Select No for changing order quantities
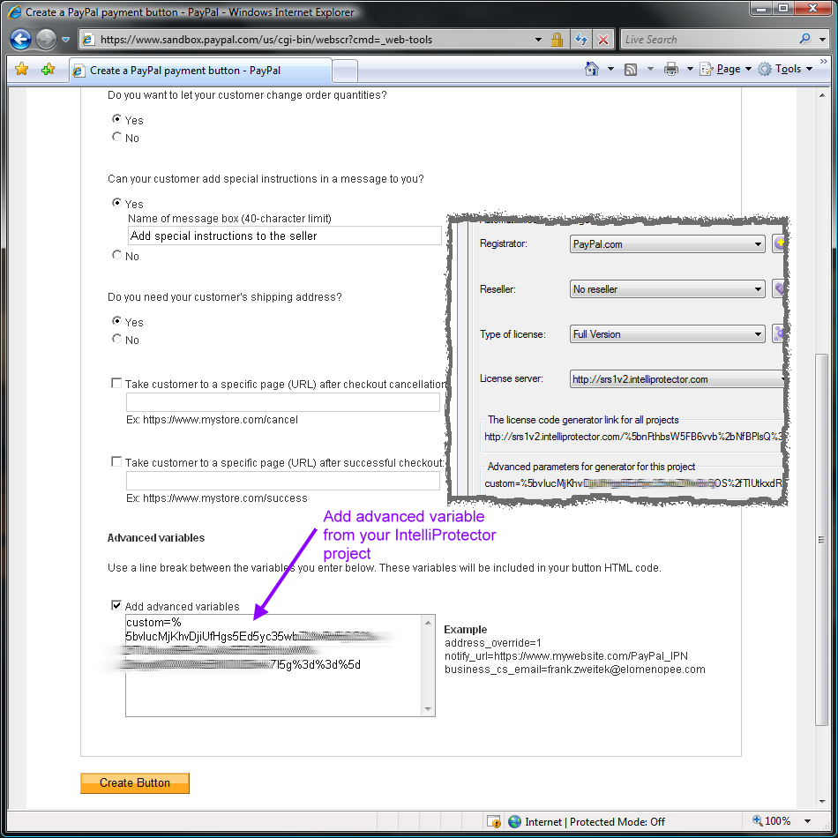This screenshot has width=838, height=838. 116,136
